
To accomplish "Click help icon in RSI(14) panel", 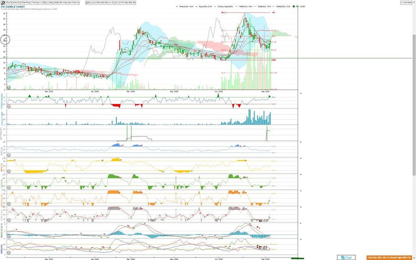I will pyautogui.click(x=9, y=155).
